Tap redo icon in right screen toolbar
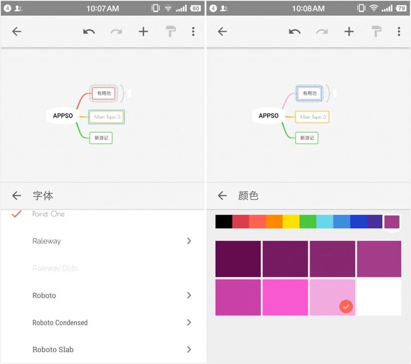 tap(321, 32)
